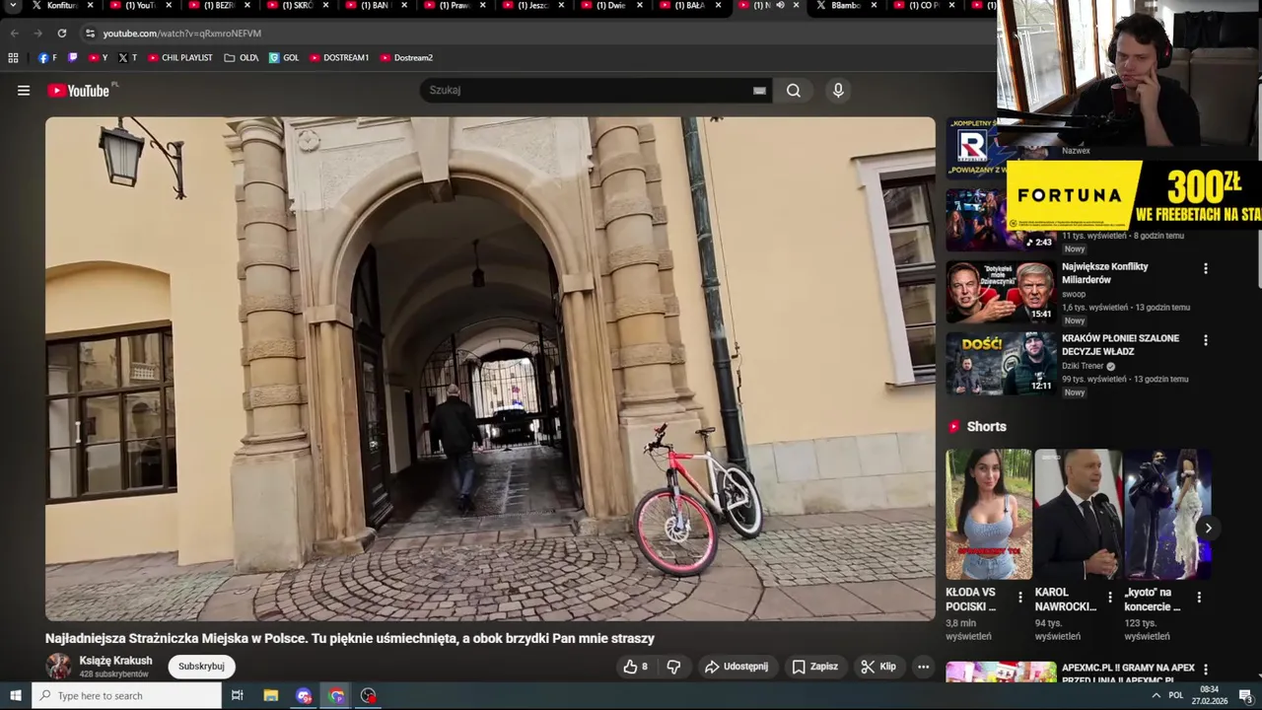Open CHIL PLAYLIST bookmark
Viewport: 1262px width, 710px height.
(180, 58)
